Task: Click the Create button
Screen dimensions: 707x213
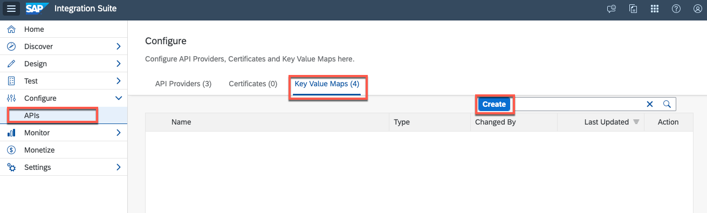Action: pyautogui.click(x=494, y=104)
